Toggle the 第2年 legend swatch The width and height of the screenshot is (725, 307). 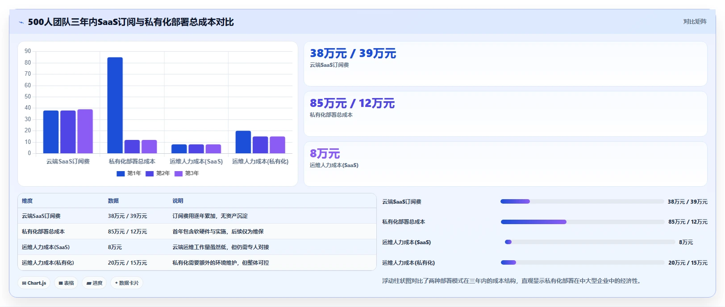click(150, 173)
